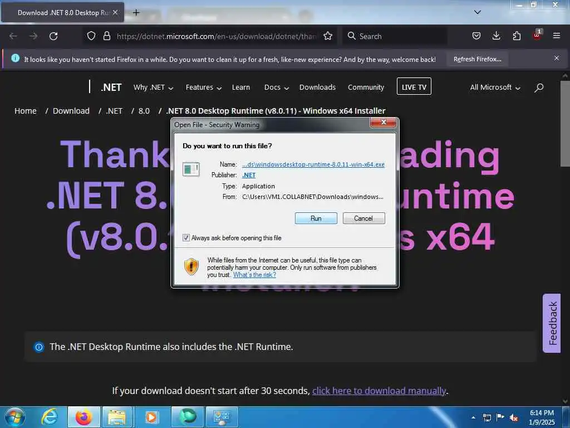Go back to previous page
Image resolution: width=570 pixels, height=428 pixels.
point(13,36)
